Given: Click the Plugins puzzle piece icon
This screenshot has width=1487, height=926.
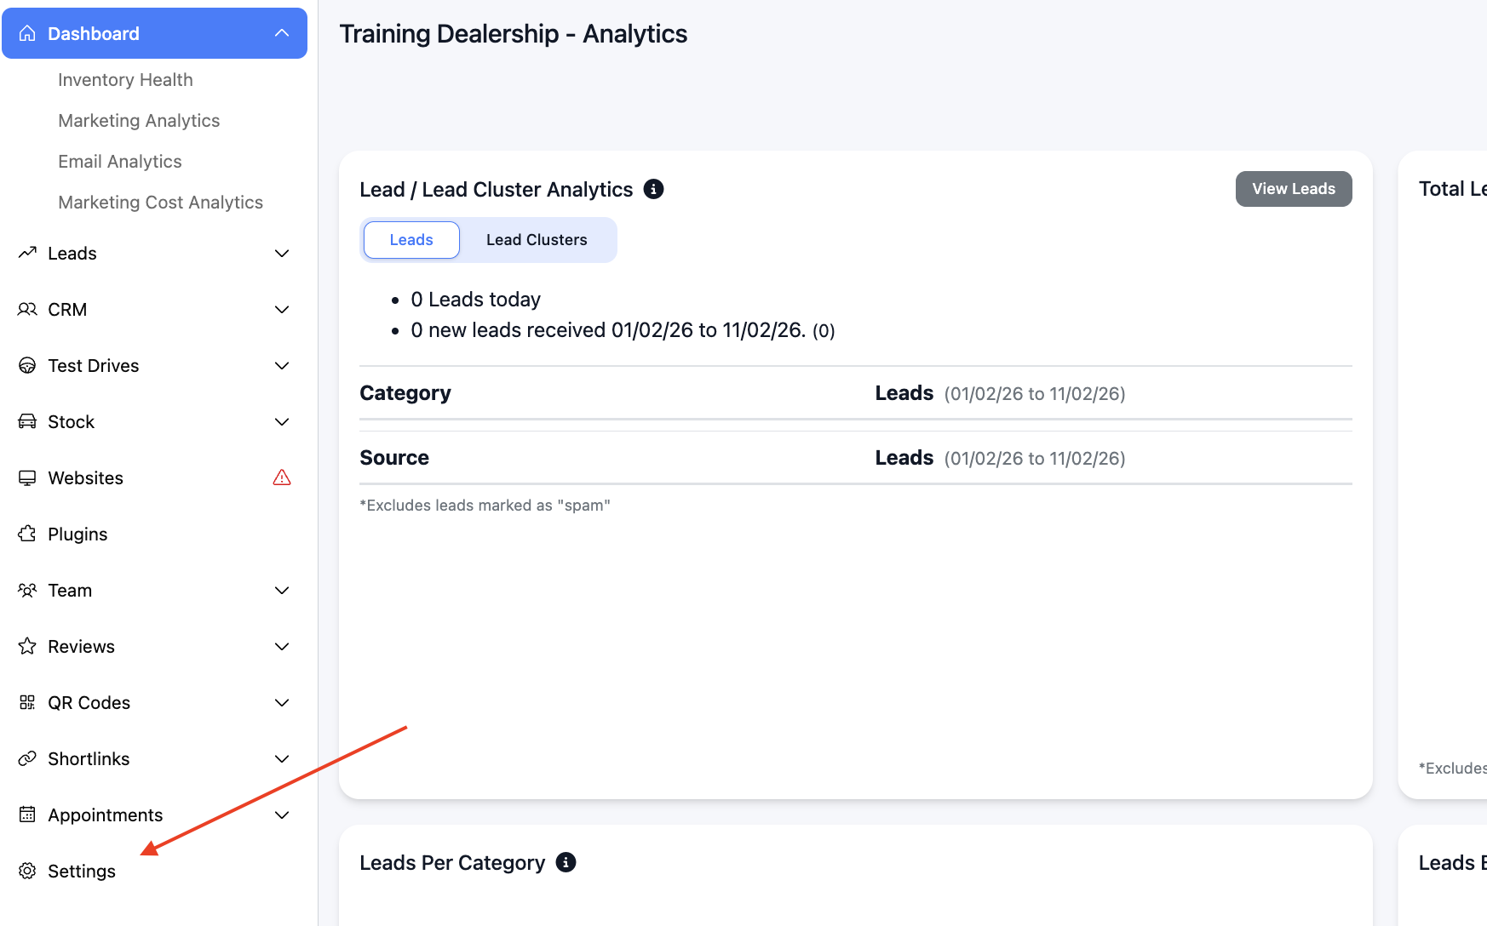Looking at the screenshot, I should click(x=27, y=534).
